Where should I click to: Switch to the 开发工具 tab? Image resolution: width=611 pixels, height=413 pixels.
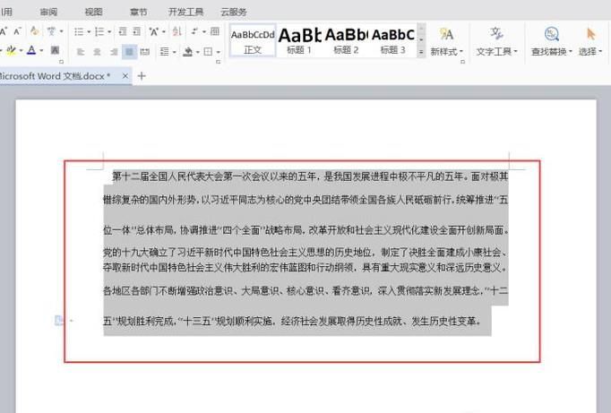pyautogui.click(x=185, y=12)
